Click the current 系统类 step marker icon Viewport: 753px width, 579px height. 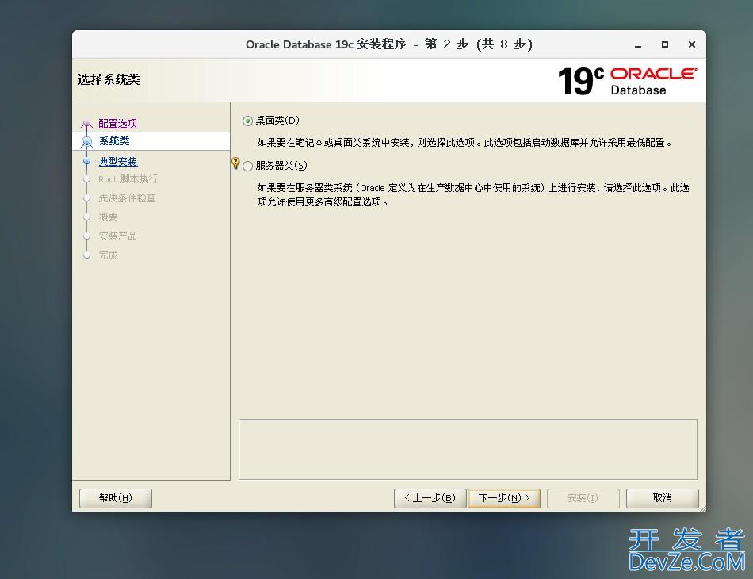[x=87, y=142]
